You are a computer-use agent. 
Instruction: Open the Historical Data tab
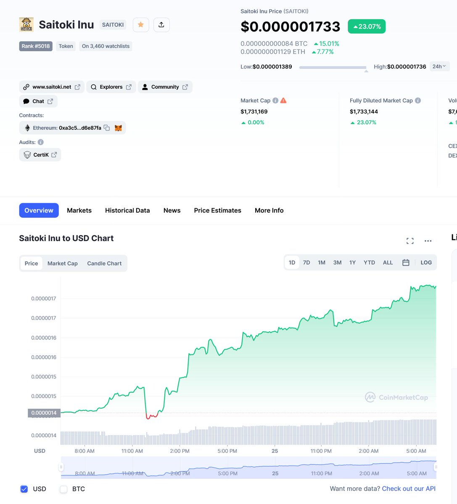[x=127, y=210]
